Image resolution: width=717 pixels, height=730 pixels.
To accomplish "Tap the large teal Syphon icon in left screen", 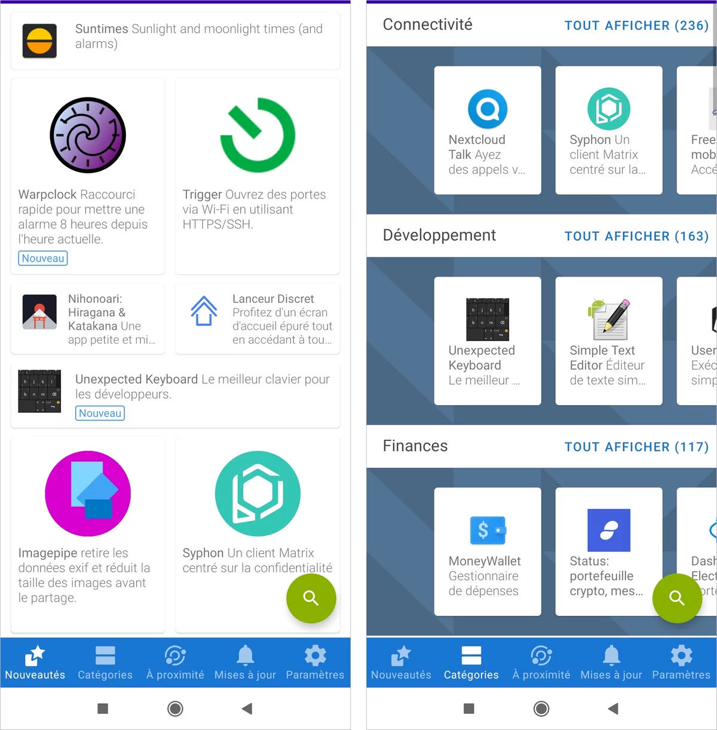I will pyautogui.click(x=258, y=493).
